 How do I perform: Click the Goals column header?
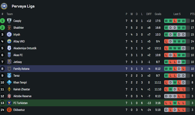pyautogui.click(x=158, y=14)
